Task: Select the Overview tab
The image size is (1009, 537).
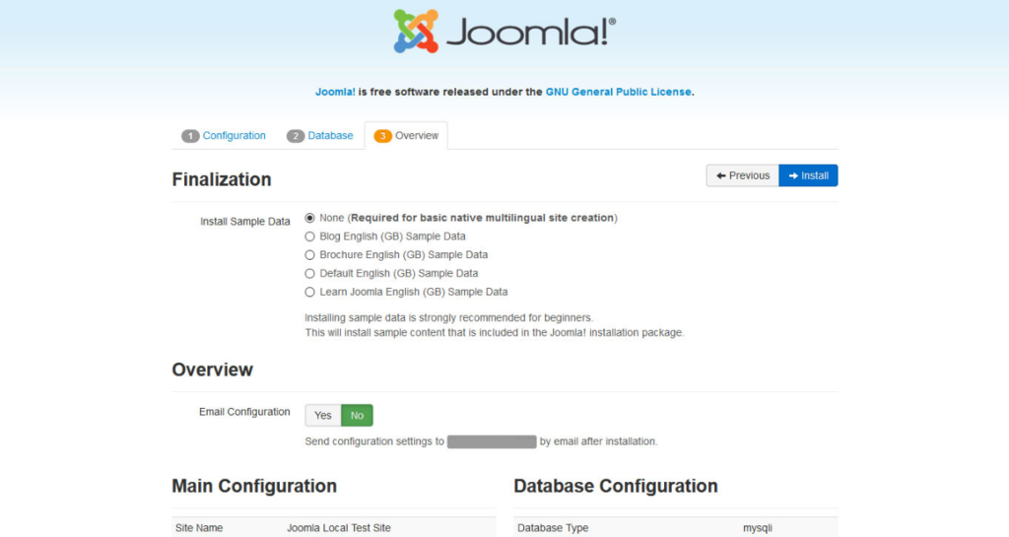Action: 416,136
